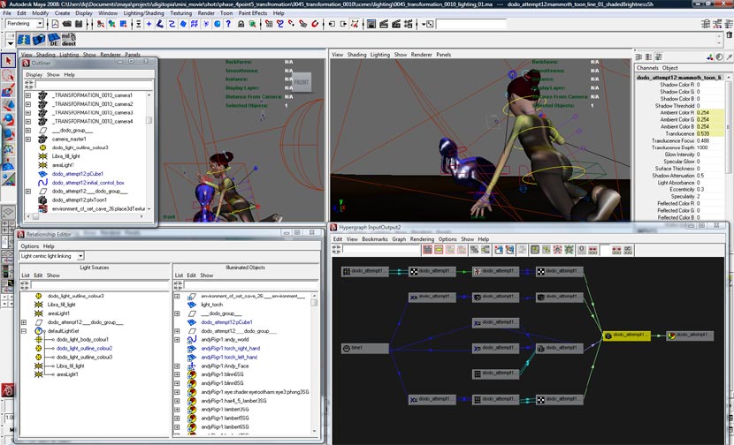
Task: Open the Render View window icon
Action: (x=371, y=24)
